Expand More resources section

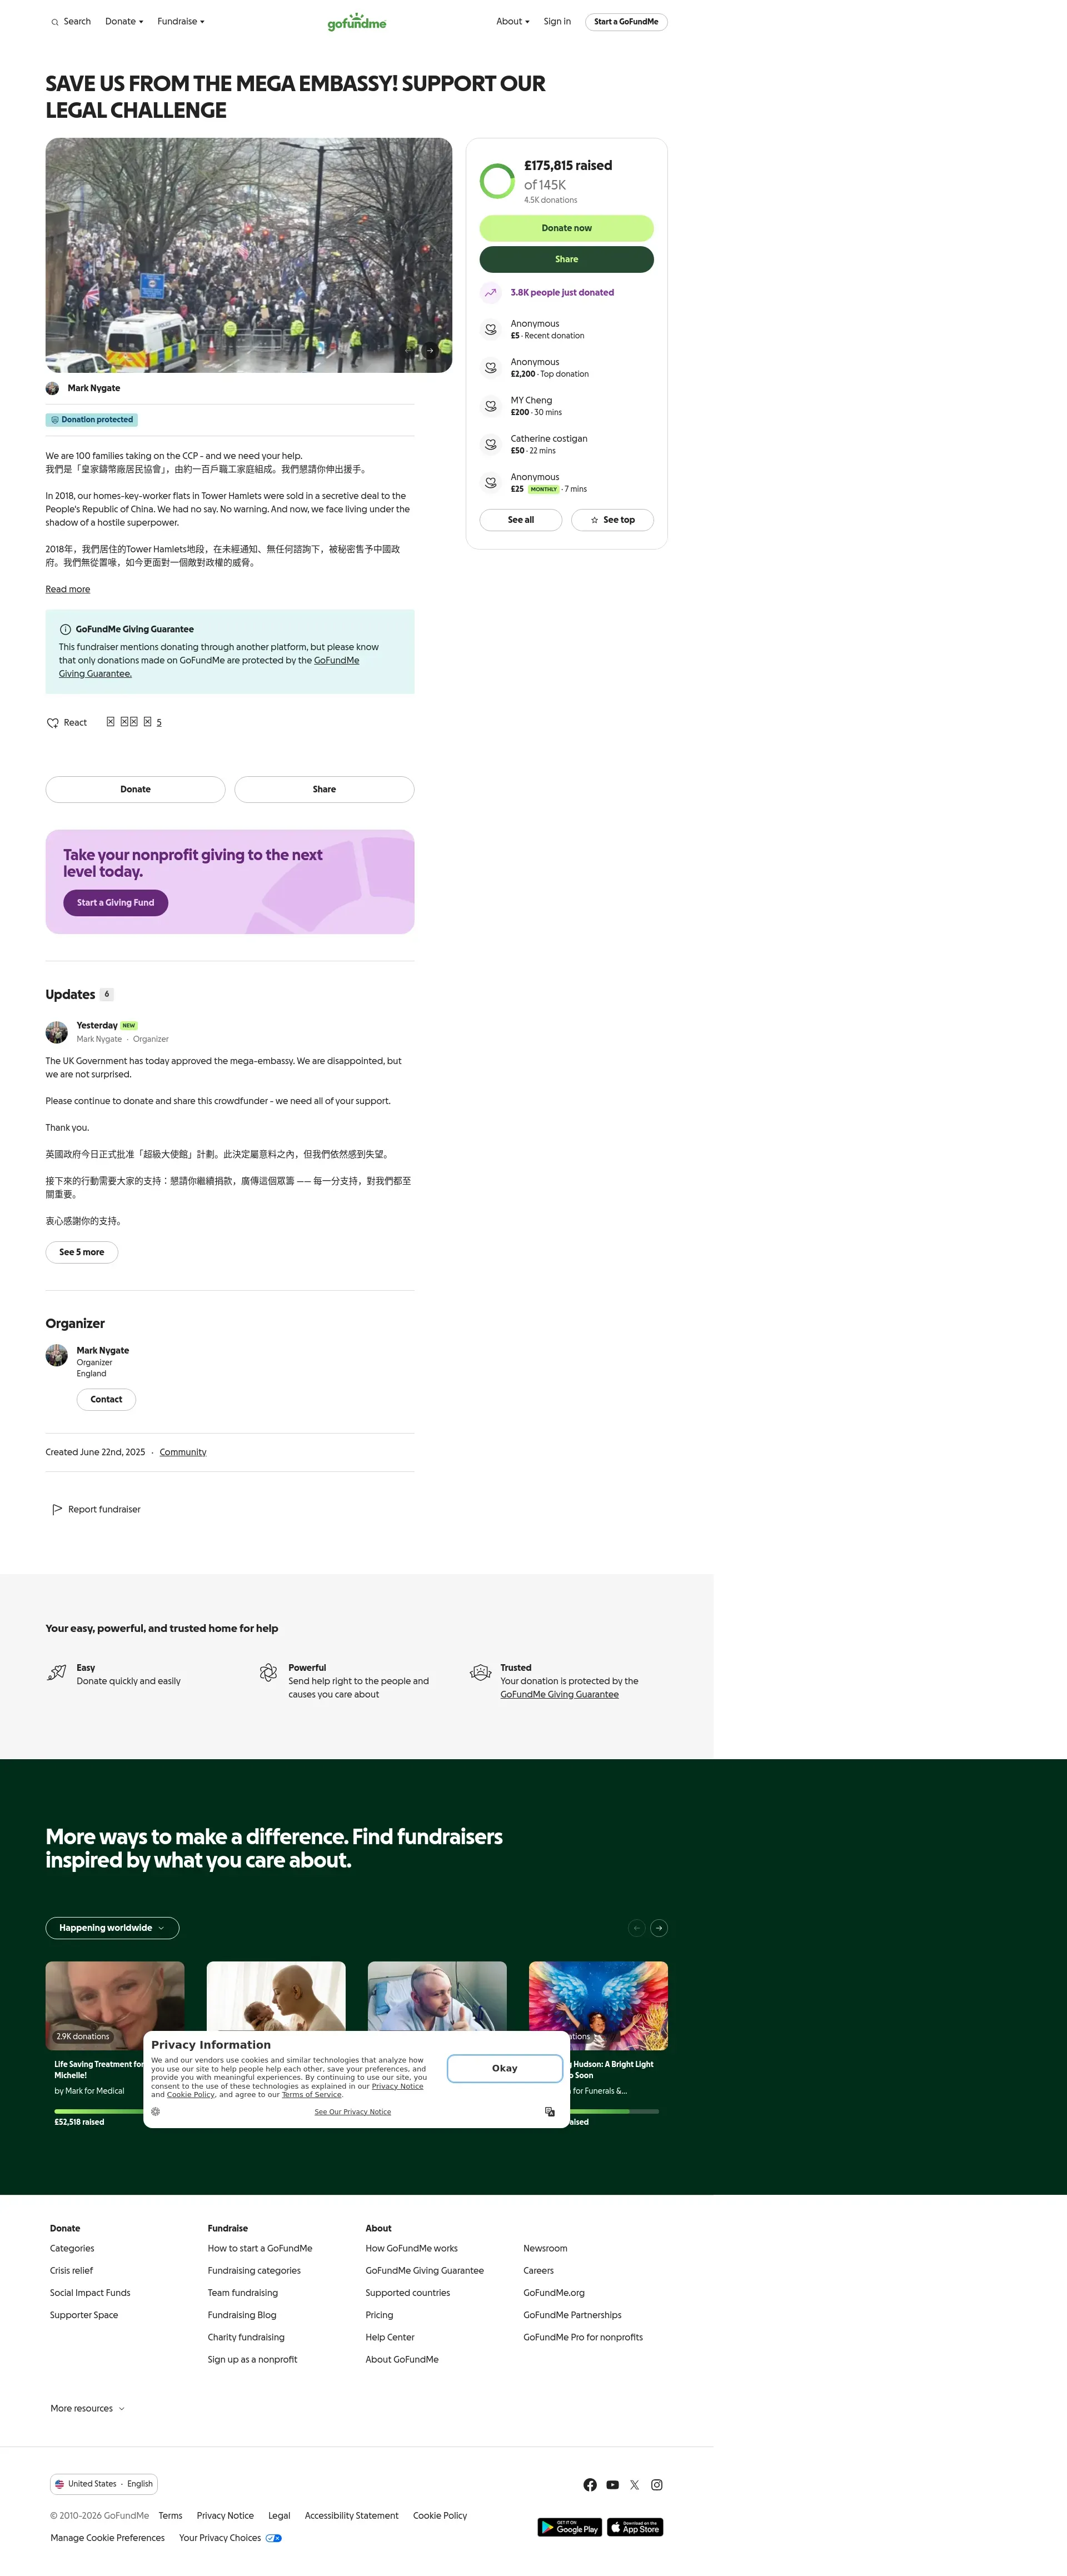coord(88,2409)
